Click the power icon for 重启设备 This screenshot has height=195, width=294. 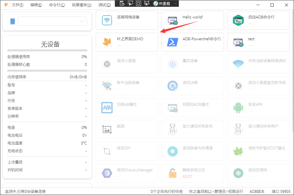173,64
